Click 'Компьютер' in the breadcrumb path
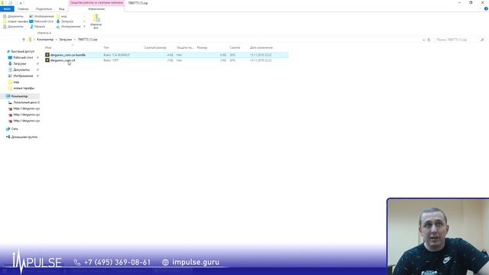The image size is (489, 275). click(x=45, y=40)
